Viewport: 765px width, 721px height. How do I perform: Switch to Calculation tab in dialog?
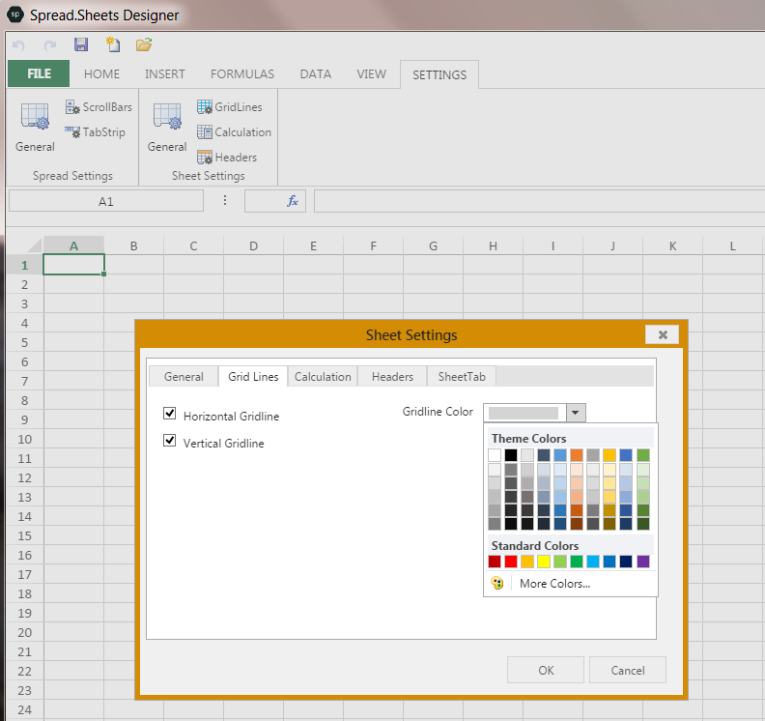coord(323,377)
